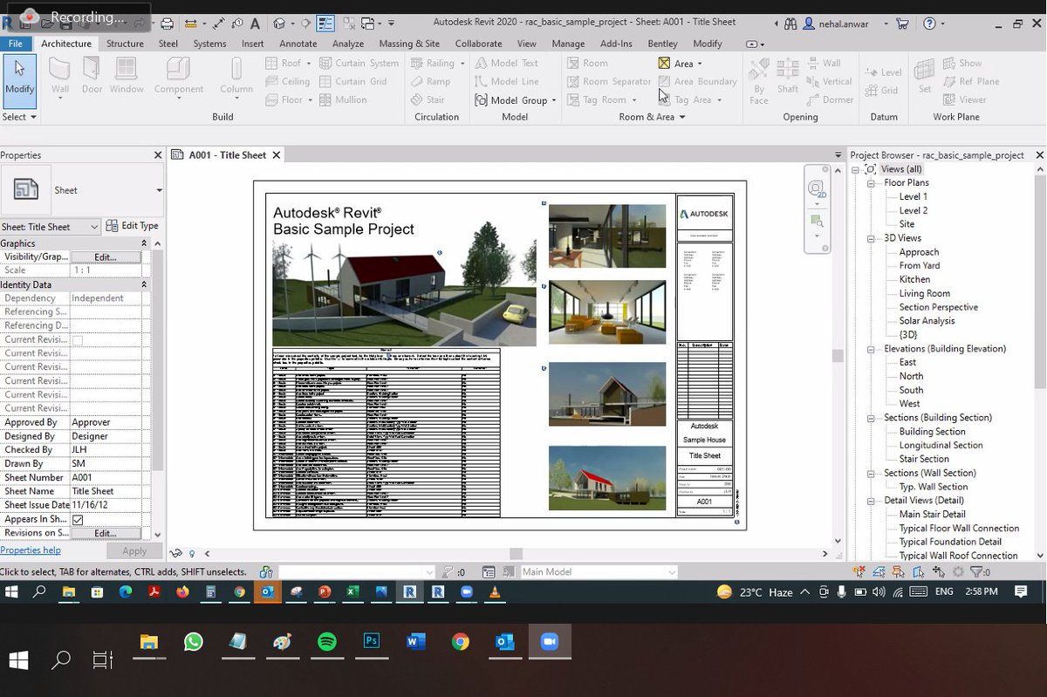Click the Print icon in quick access toolbar
The image size is (1047, 697).
click(x=167, y=24)
